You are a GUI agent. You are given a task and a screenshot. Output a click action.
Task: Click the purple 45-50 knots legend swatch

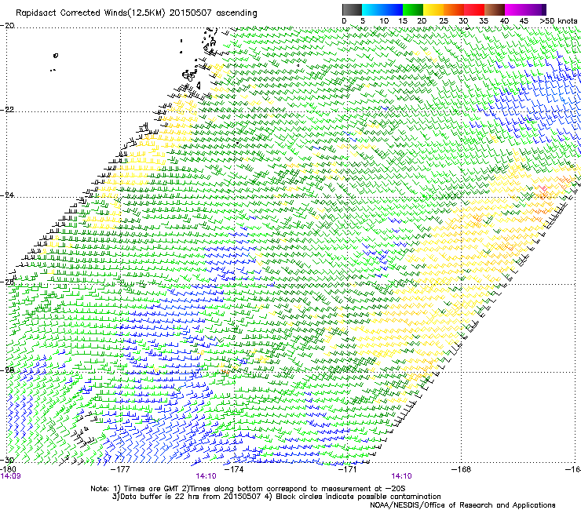(x=535, y=9)
